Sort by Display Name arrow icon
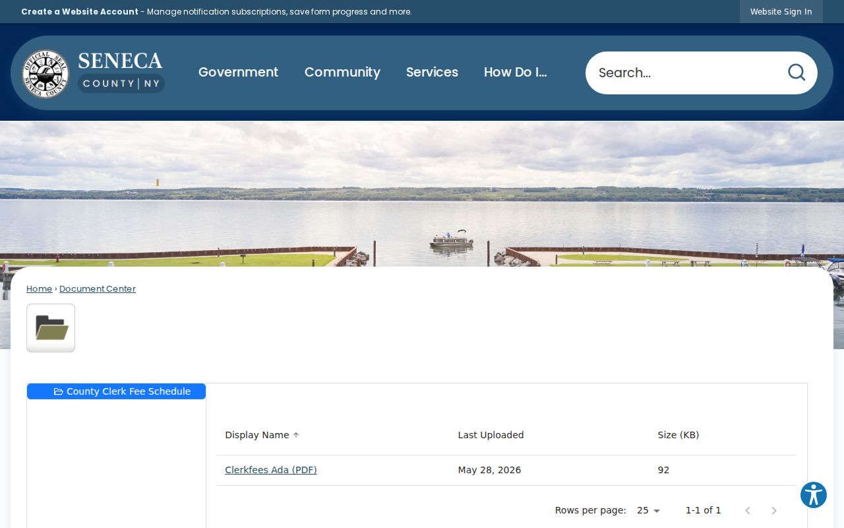This screenshot has width=844, height=528. [x=296, y=435]
